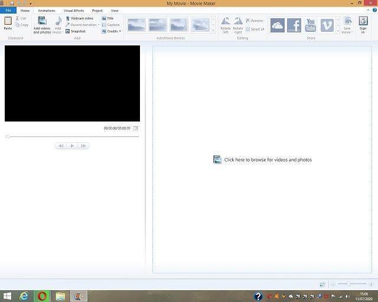Expand the Add music dropdown
378x302 pixels.
click(x=58, y=32)
